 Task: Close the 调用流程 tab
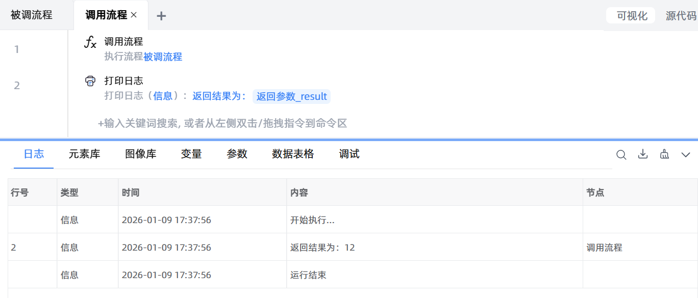134,15
